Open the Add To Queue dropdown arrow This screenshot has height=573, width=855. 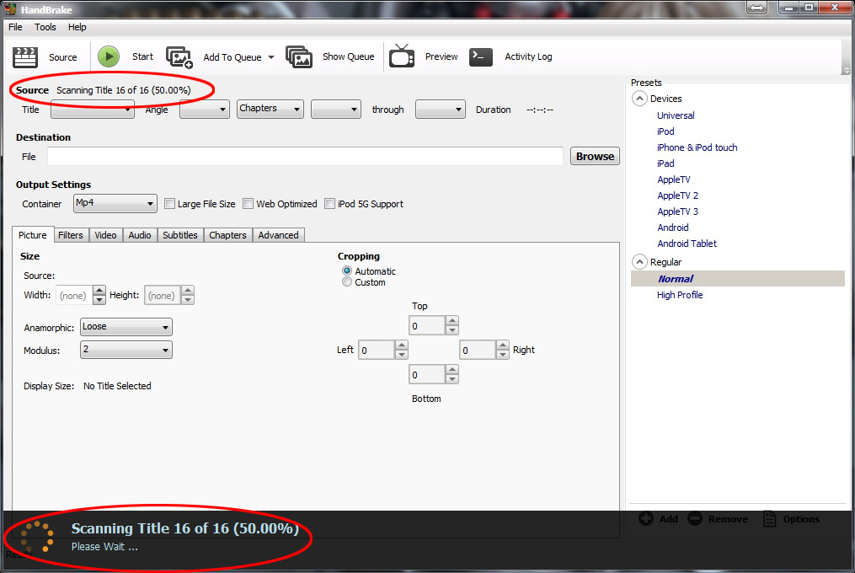(x=271, y=57)
